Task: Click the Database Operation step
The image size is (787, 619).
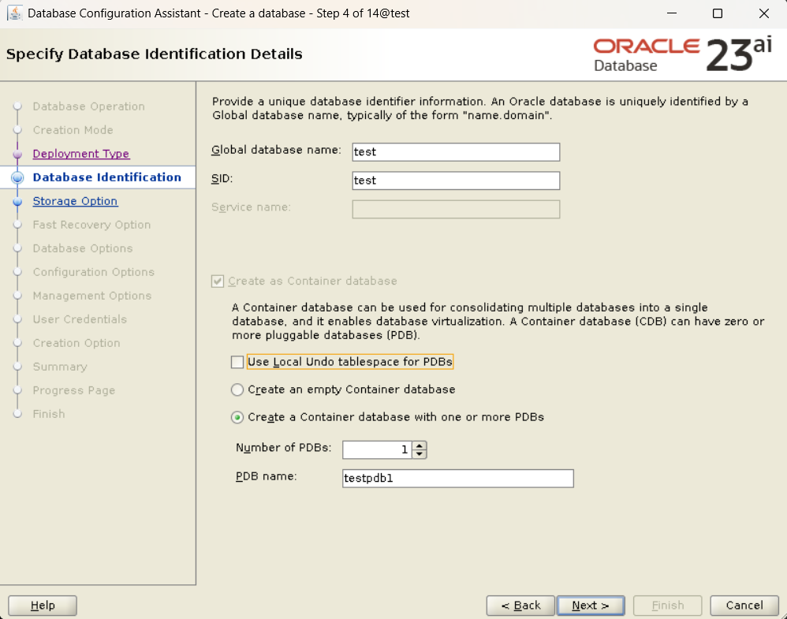Action: coord(89,106)
